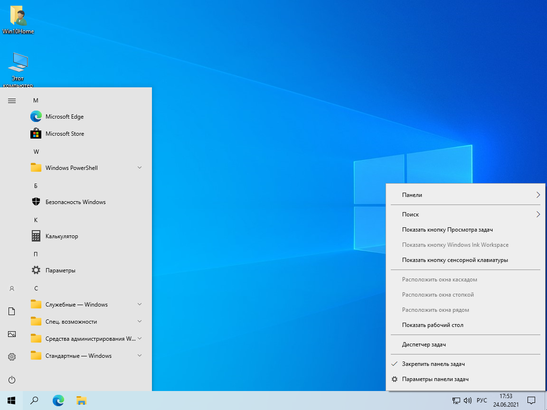Choose Показать рабочий стол menu item

pyautogui.click(x=432, y=325)
